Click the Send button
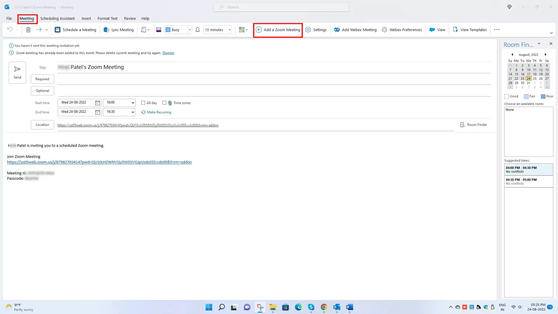 17,72
